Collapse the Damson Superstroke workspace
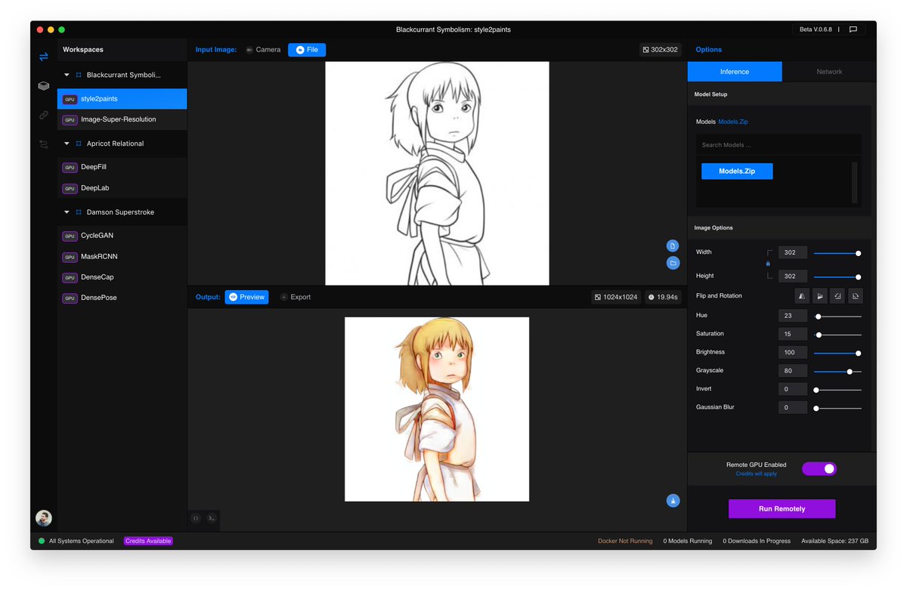The height and width of the screenshot is (590, 907). (x=67, y=212)
